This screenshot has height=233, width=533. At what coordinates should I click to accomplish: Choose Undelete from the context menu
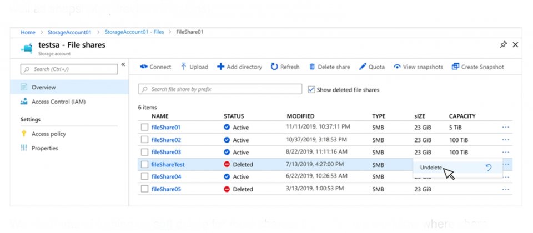457,168
